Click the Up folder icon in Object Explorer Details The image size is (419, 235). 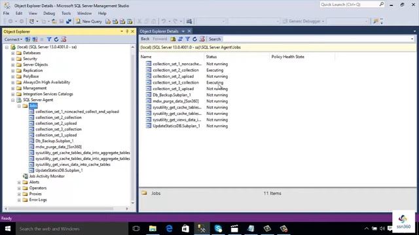click(x=173, y=39)
